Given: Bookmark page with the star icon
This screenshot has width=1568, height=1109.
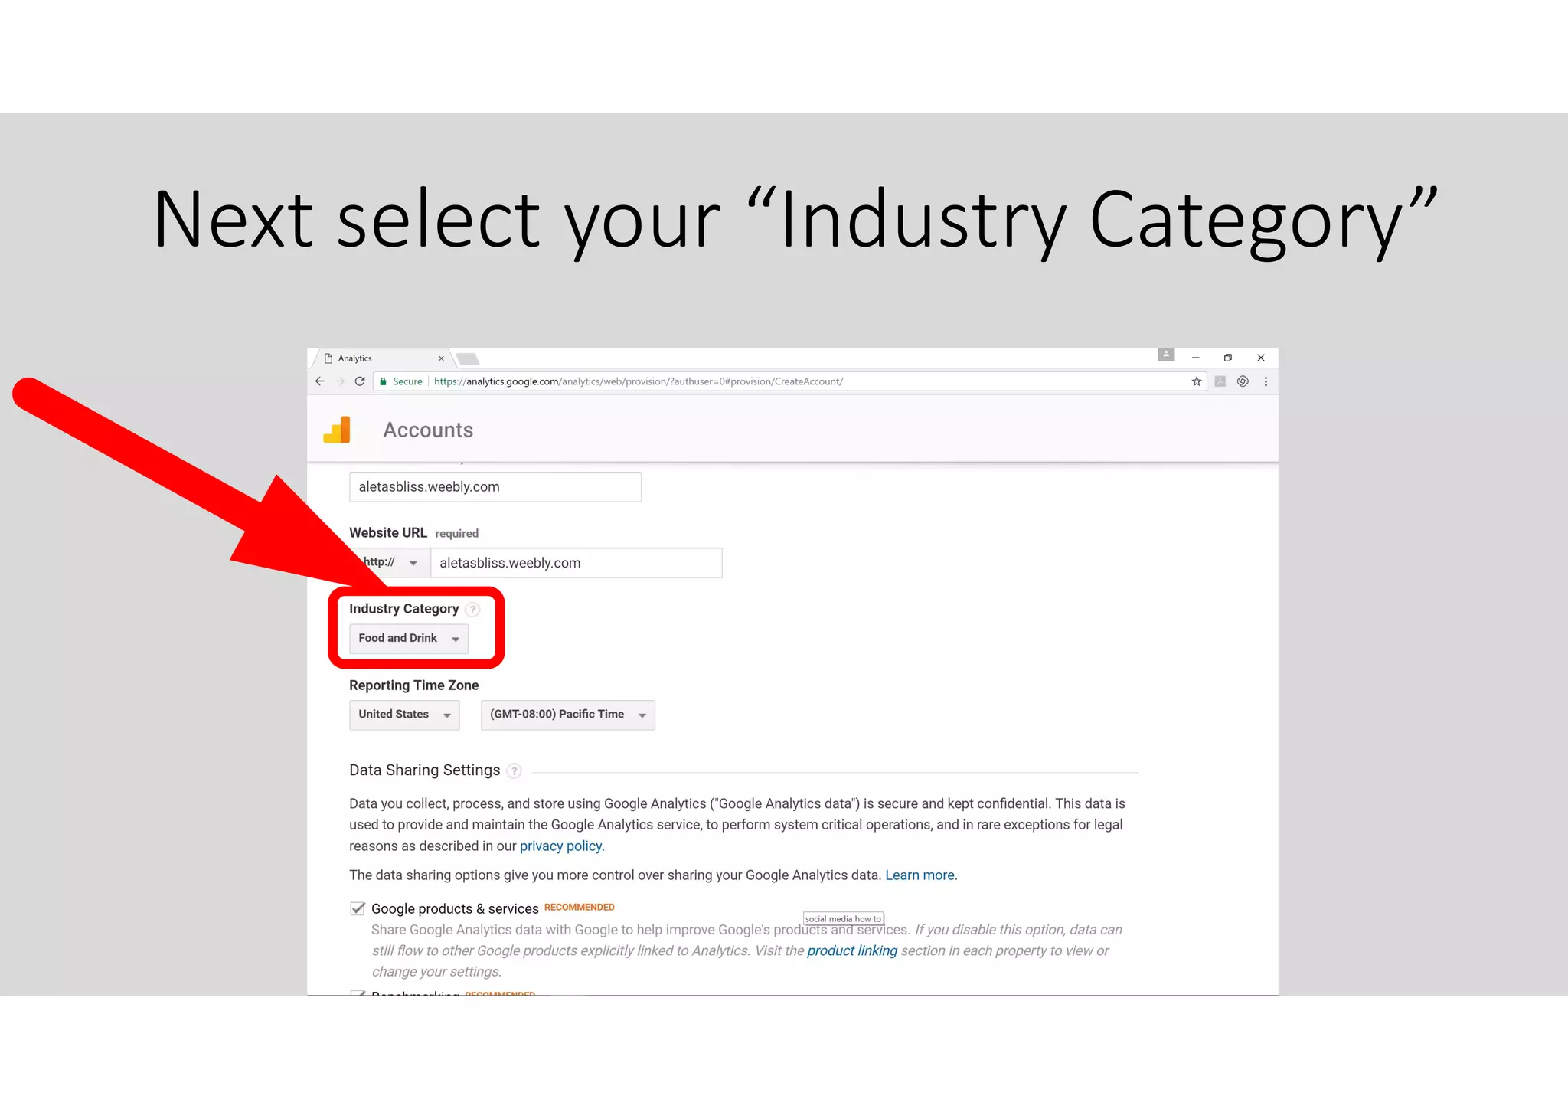Looking at the screenshot, I should [x=1197, y=381].
